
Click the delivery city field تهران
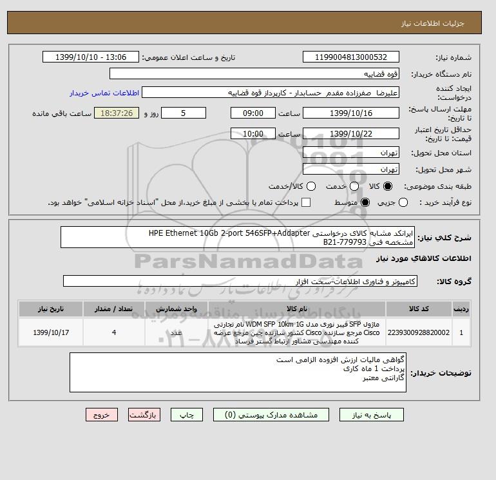(x=351, y=169)
